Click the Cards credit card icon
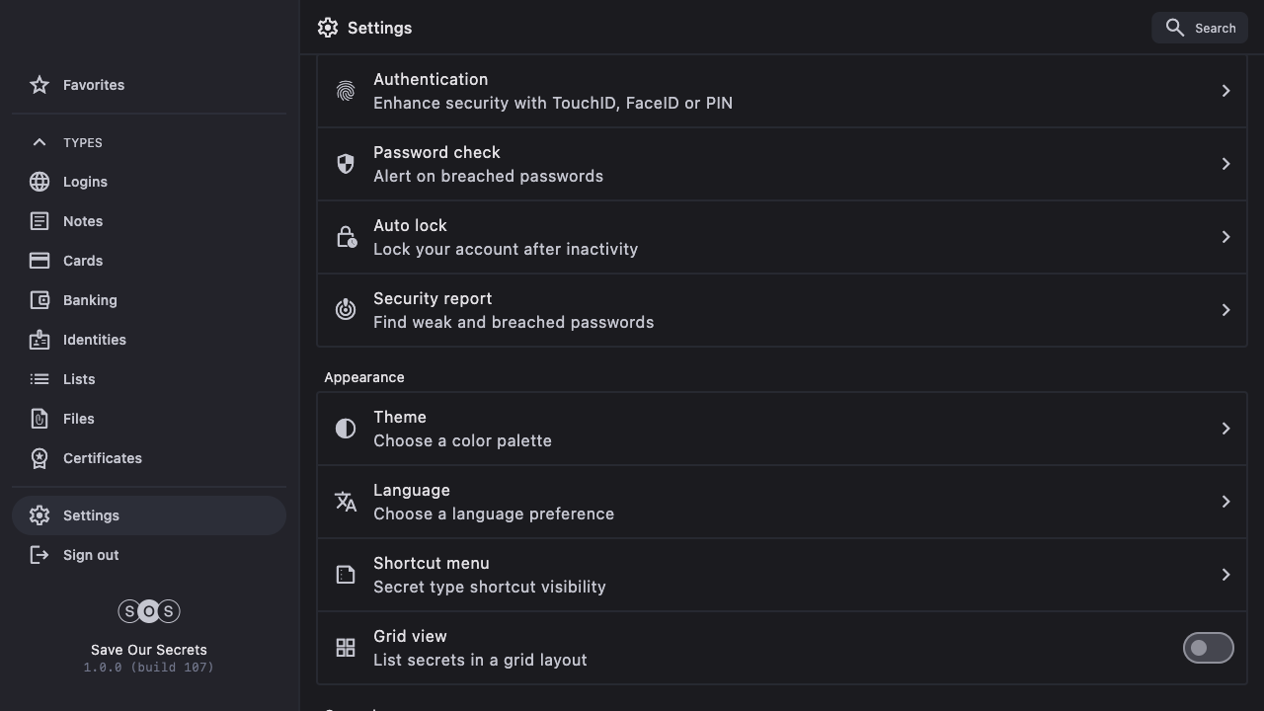Screen dimensions: 1264x711 (39, 261)
